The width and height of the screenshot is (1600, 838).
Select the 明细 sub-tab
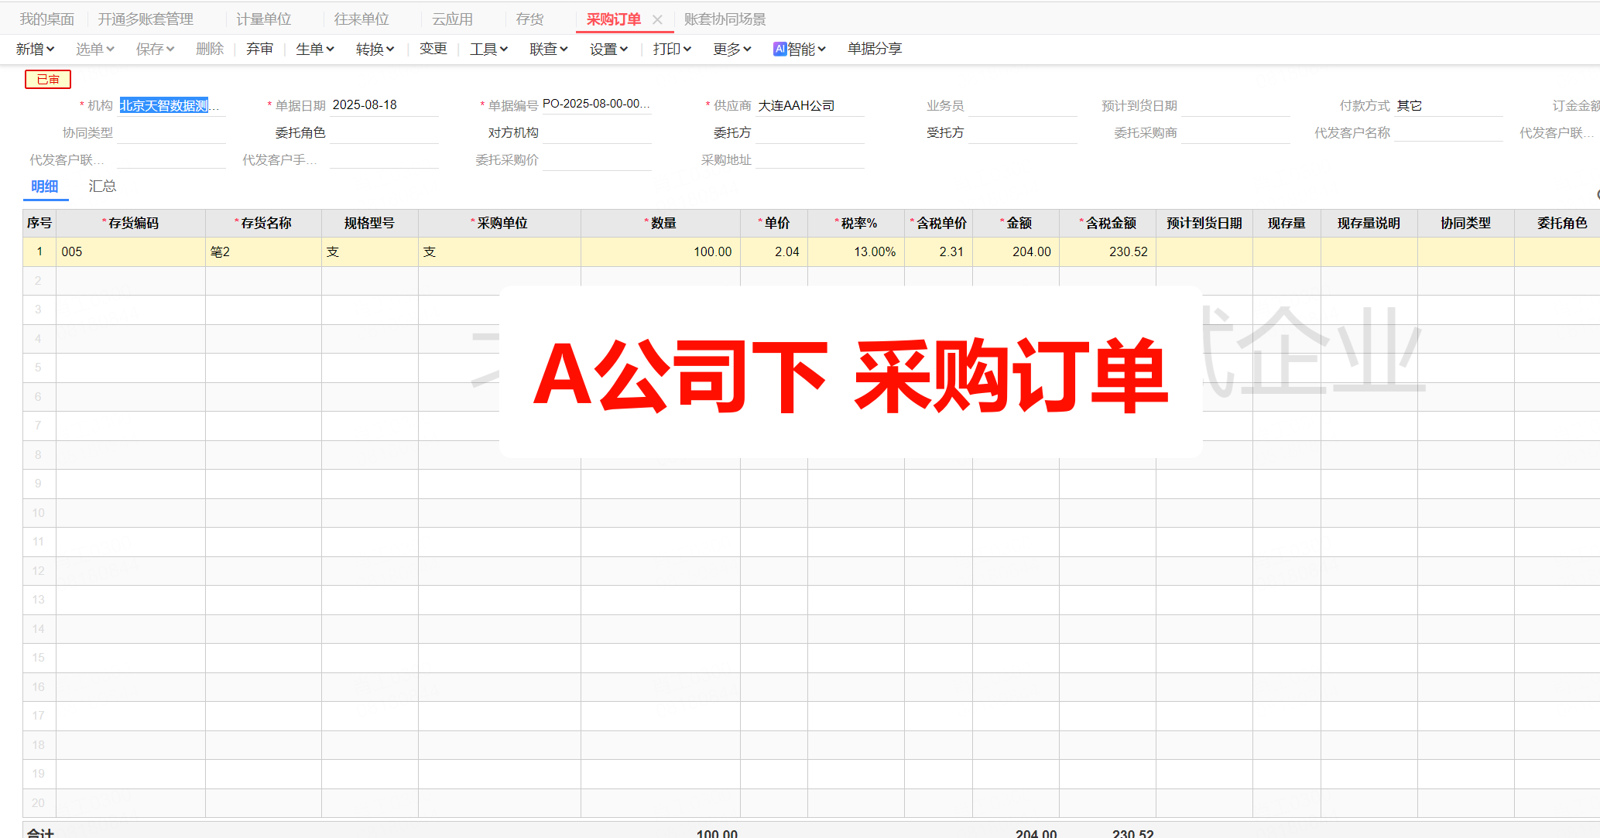point(45,186)
